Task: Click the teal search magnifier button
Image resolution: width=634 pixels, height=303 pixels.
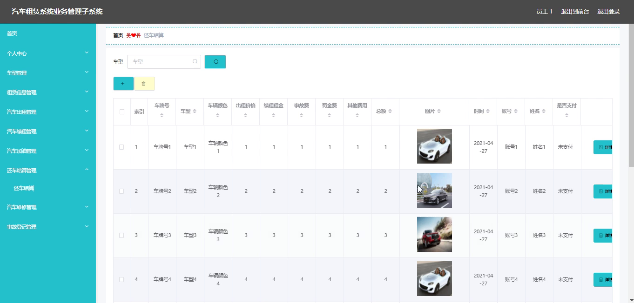Action: tap(215, 62)
